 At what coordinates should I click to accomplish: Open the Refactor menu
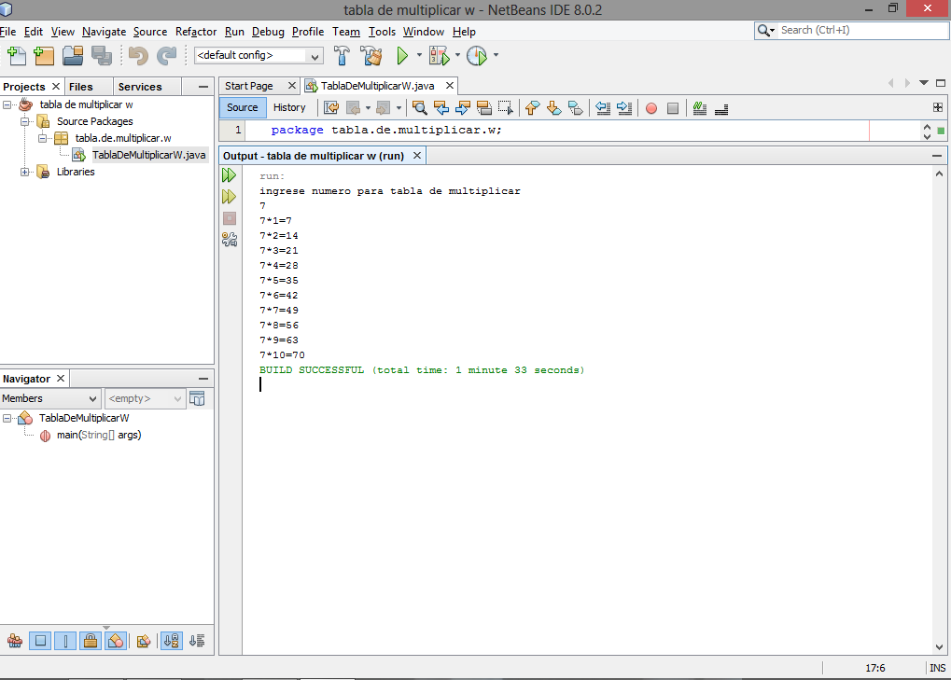click(x=195, y=31)
